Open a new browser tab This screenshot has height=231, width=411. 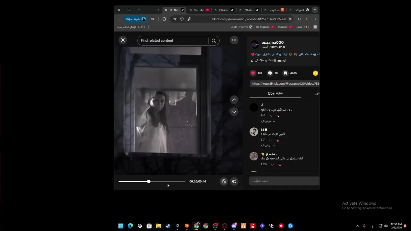(158, 10)
